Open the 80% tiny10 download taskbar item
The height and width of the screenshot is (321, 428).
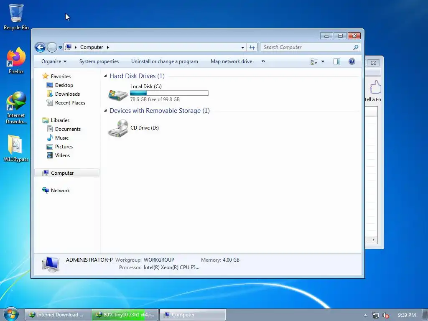point(125,315)
